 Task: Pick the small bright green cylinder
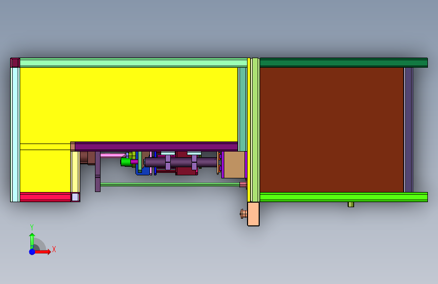tap(126, 162)
